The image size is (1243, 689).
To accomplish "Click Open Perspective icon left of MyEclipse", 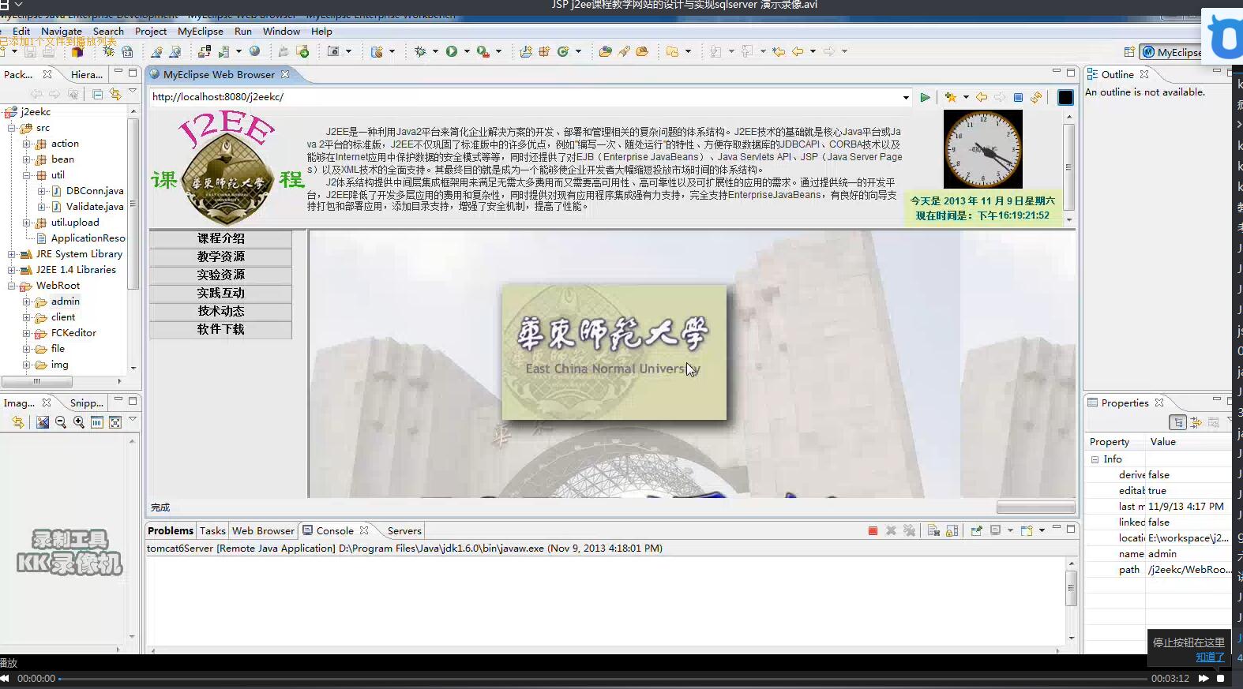I will coord(1129,52).
